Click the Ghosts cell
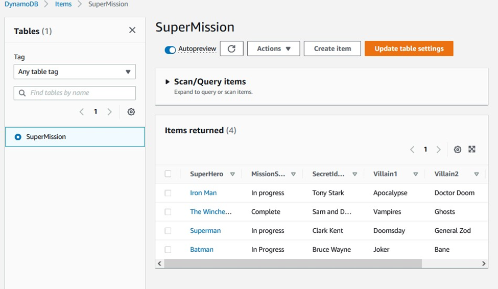498x289 pixels. tap(444, 211)
